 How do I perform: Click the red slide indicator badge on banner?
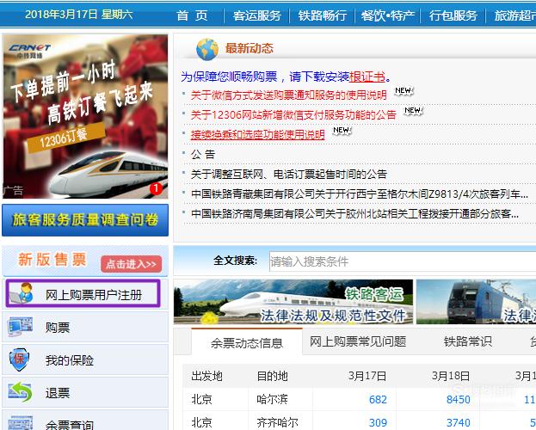(156, 188)
